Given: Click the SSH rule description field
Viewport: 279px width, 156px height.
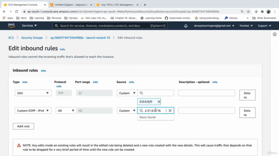Looking at the screenshot, I should 207,93.
